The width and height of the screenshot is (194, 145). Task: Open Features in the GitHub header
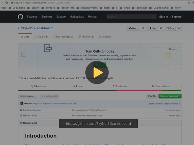pos(32,17)
